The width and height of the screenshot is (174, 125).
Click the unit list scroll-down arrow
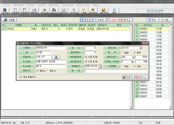click(171, 108)
